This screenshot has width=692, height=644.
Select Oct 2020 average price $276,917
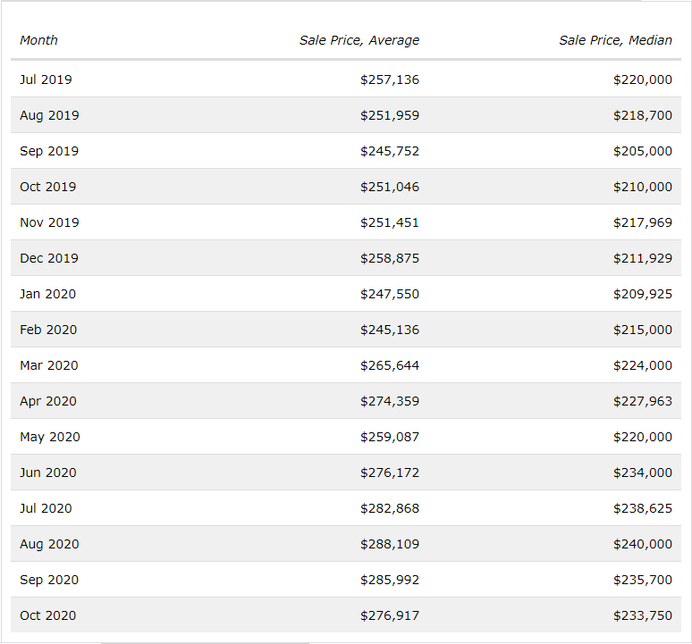point(390,615)
